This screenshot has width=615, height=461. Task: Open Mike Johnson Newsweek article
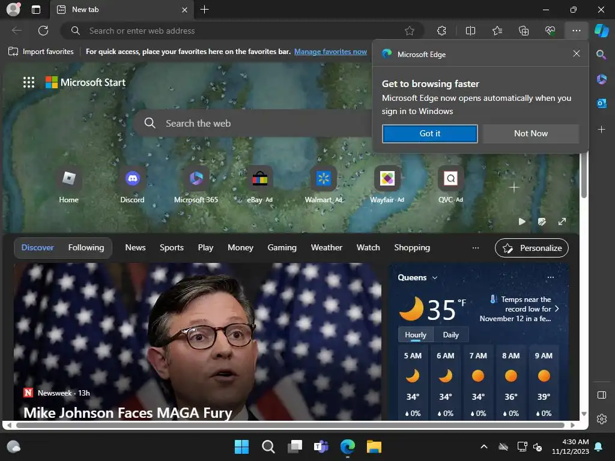tap(128, 413)
